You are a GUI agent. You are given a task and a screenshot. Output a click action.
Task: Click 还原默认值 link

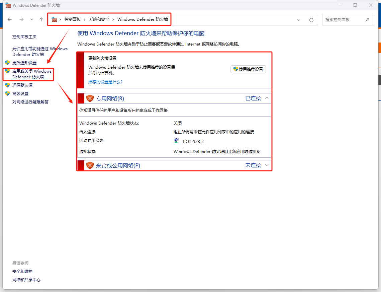pos(22,85)
